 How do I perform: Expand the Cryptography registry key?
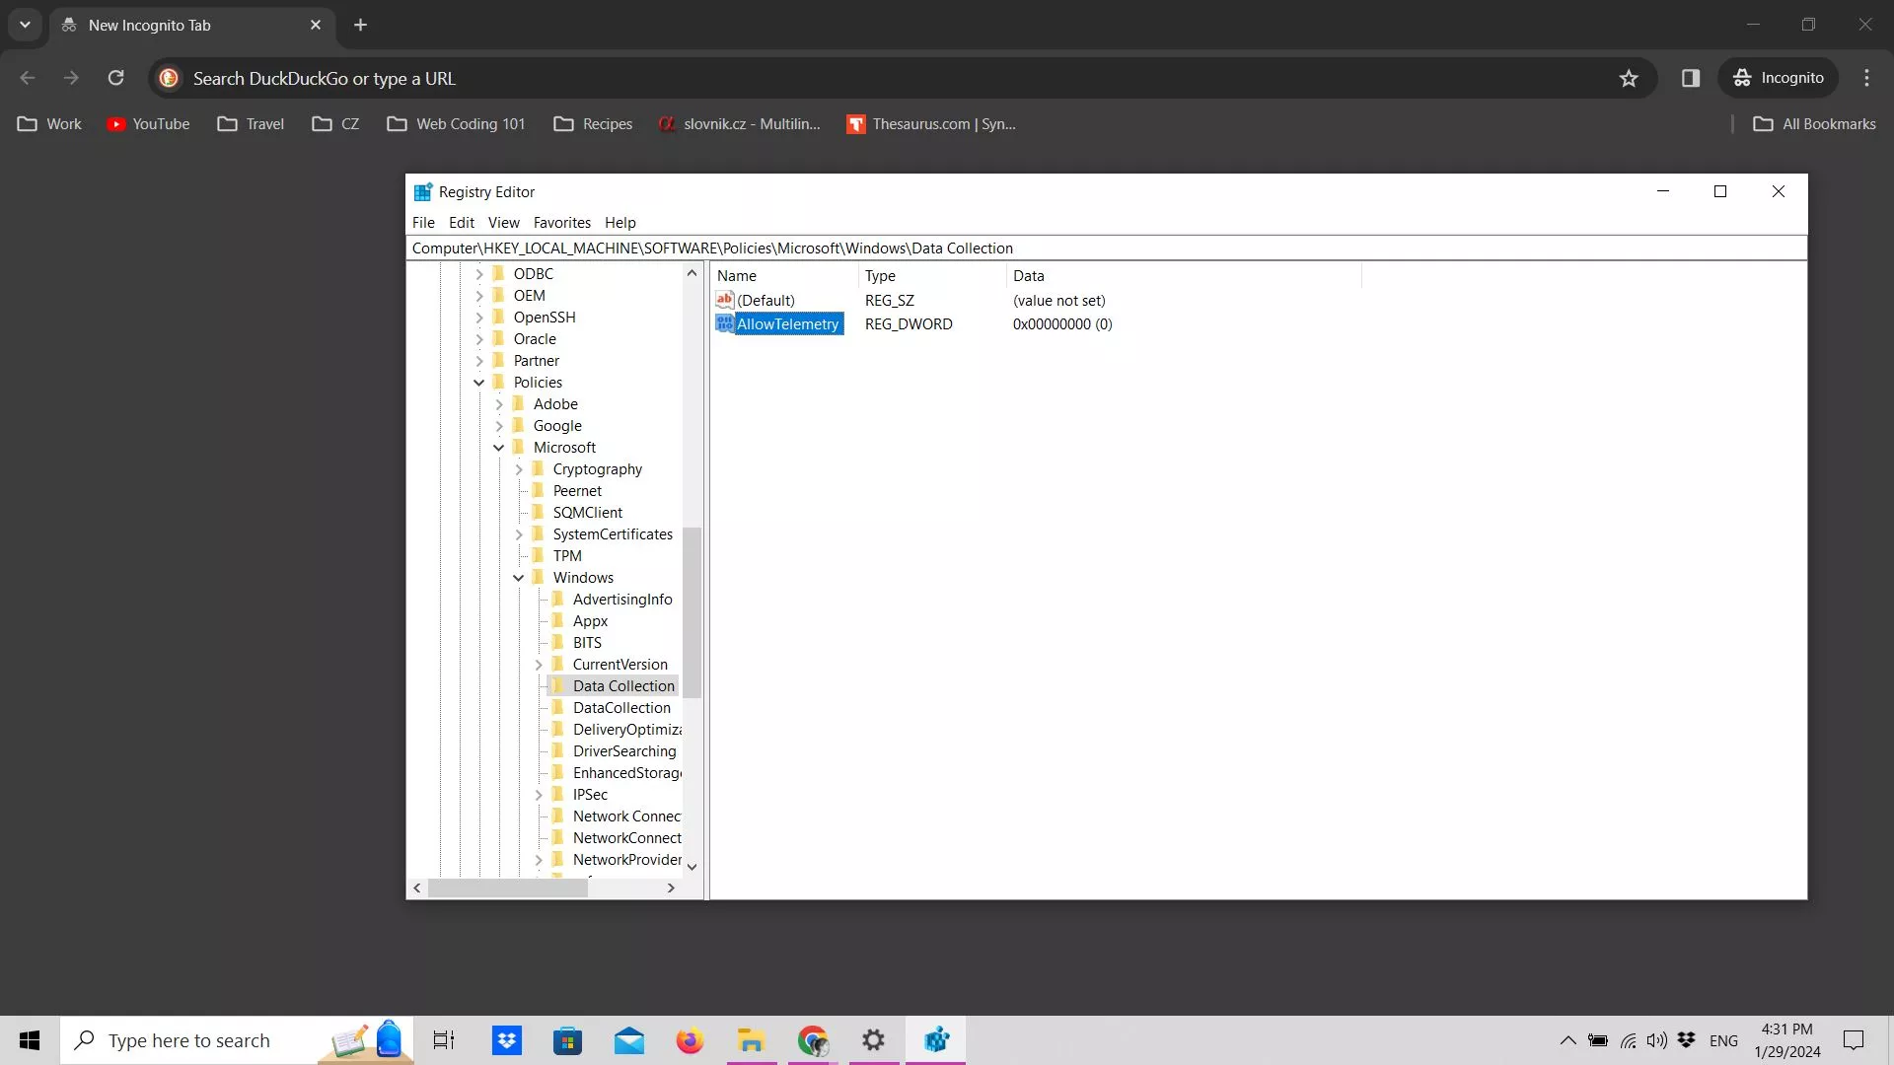tap(519, 469)
